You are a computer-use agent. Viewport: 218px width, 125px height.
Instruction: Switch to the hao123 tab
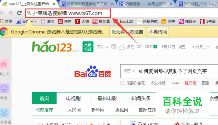(28, 4)
